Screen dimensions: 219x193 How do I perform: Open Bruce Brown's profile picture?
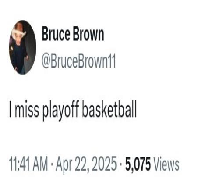click(22, 47)
